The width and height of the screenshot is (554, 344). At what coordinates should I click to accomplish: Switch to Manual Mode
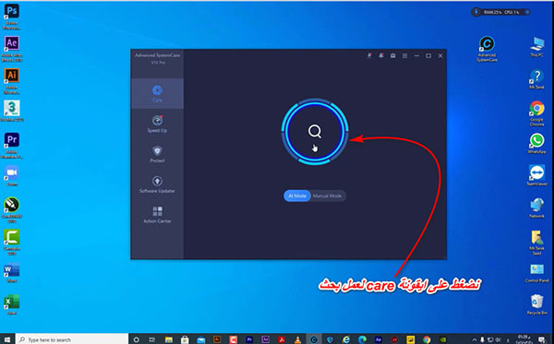[x=328, y=196]
